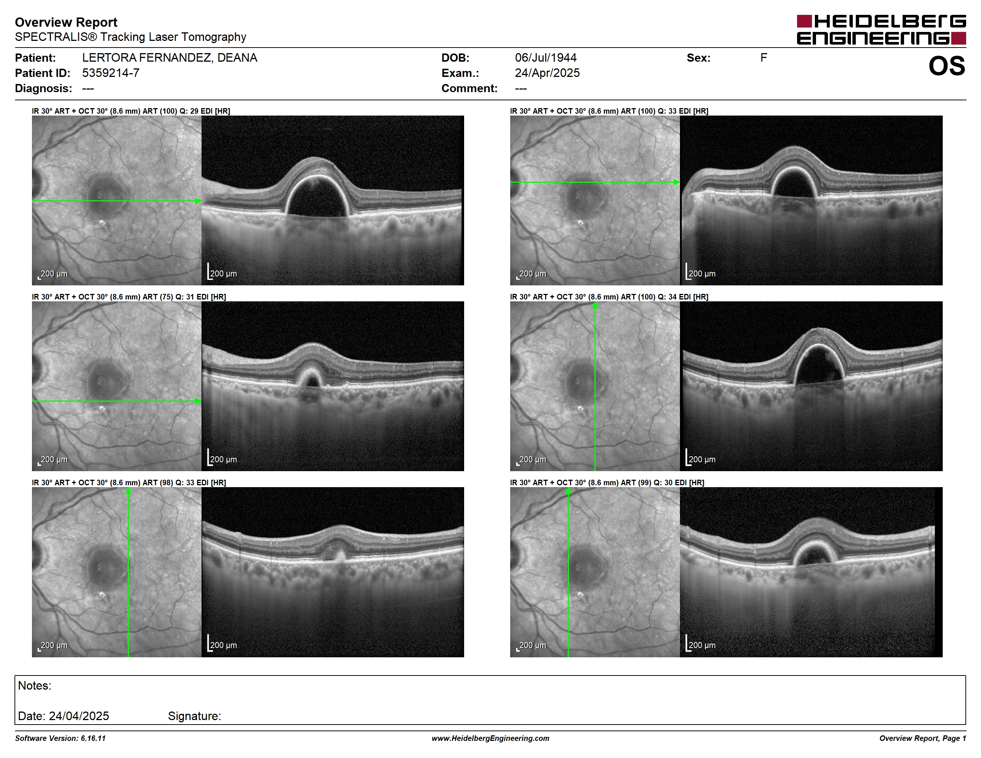Image resolution: width=981 pixels, height=758 pixels.
Task: Click the DOB value 06/Jul/1944
Action: 545,58
